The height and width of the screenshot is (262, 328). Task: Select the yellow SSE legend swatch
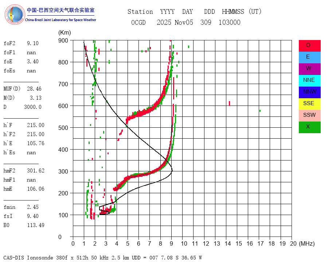pyautogui.click(x=309, y=104)
